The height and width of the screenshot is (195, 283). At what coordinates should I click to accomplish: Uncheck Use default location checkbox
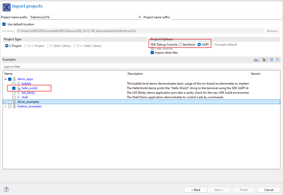(x=4, y=24)
